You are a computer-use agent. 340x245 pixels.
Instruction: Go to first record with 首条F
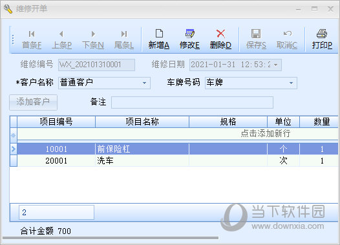point(32,39)
